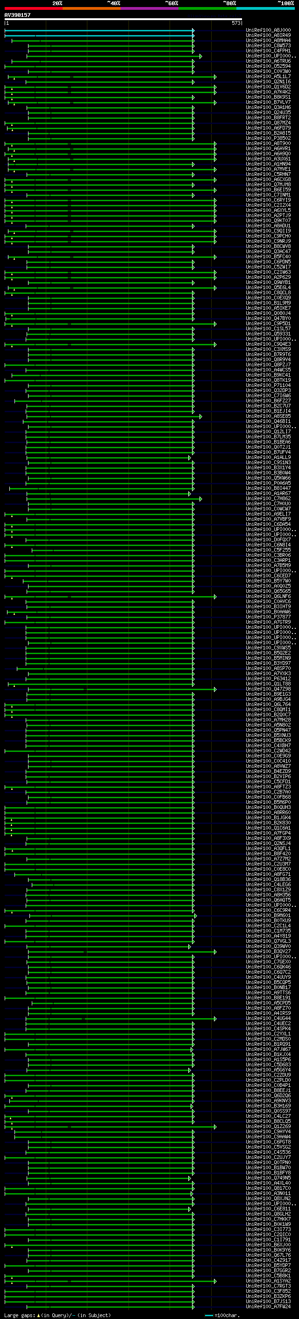
Task: Click the Large gaps legend text
Action: [x=20, y=1315]
